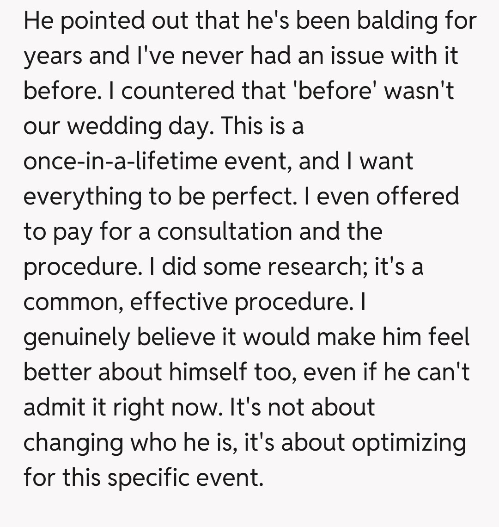
Task: Click the word "everything" in the text
Action: (82, 196)
